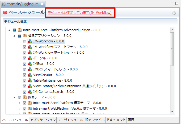Select the "TableMaintenance - 8.0.0" row text
The image size is (181, 124).
click(x=53, y=81)
